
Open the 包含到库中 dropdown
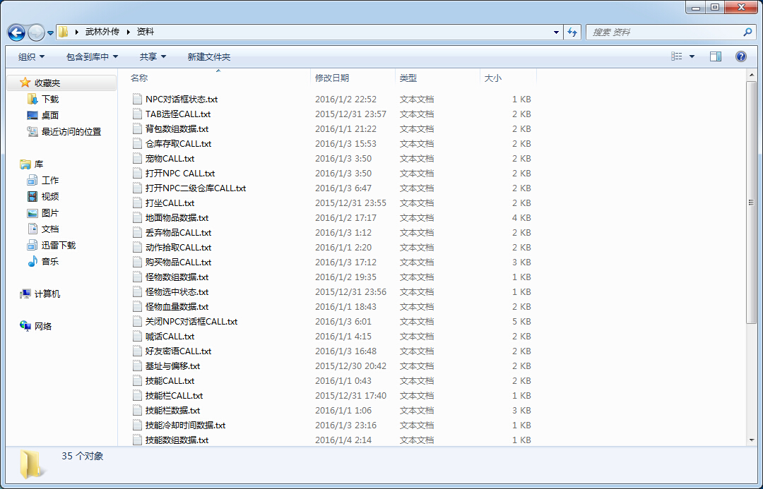tap(92, 56)
